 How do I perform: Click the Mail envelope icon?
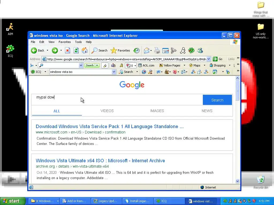tap(147, 50)
